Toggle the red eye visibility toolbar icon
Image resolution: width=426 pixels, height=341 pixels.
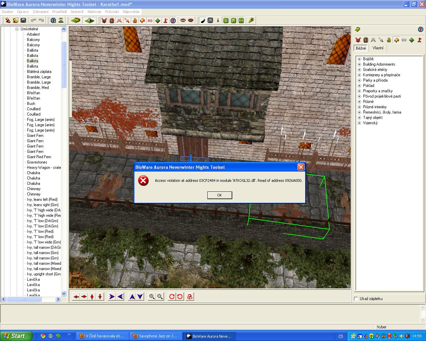point(183,20)
